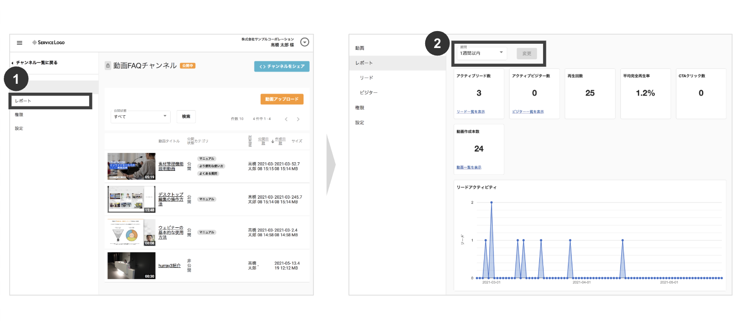Click the hurray3紹介 video thumbnail
Screen dimensions: 741x321
coord(131,265)
